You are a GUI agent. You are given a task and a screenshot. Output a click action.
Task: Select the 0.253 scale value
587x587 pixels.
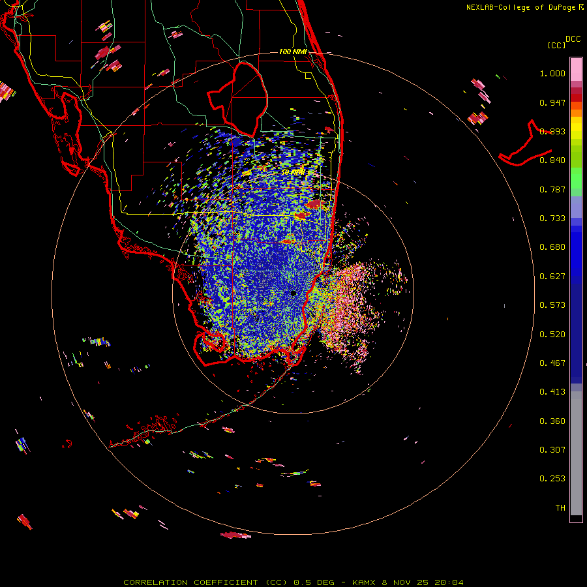click(552, 479)
